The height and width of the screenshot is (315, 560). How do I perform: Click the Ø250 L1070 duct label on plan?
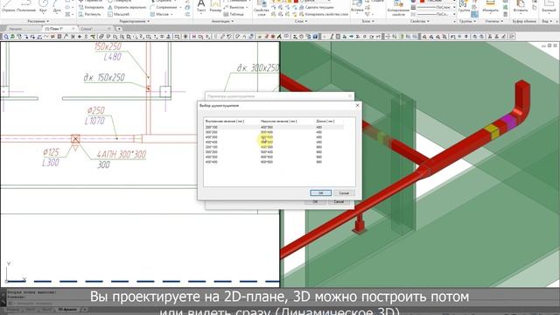(x=95, y=115)
